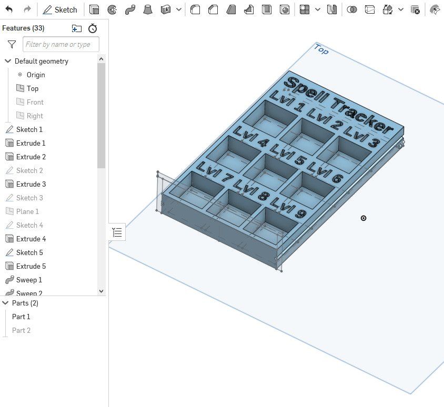This screenshot has height=407, width=444.
Task: Collapse the Default geometry group
Action: tap(8, 61)
